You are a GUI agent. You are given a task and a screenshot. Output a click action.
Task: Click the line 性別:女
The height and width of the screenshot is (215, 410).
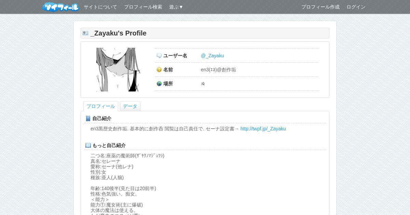[x=98, y=172]
